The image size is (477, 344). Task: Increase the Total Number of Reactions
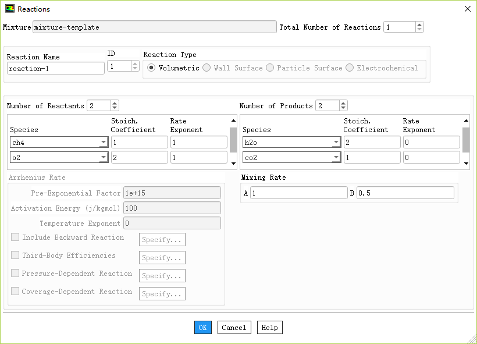[419, 24]
